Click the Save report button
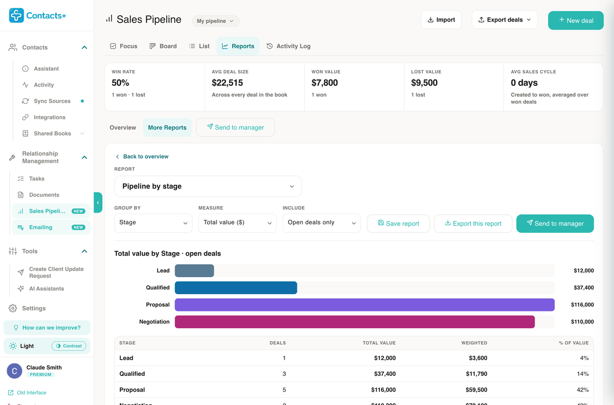Viewport: 614px width, 405px height. click(x=398, y=223)
